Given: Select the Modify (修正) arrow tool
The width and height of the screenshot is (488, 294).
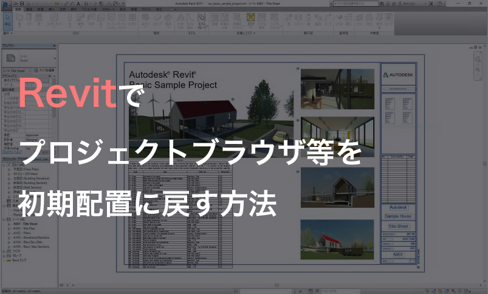Looking at the screenshot, I should tap(7, 20).
